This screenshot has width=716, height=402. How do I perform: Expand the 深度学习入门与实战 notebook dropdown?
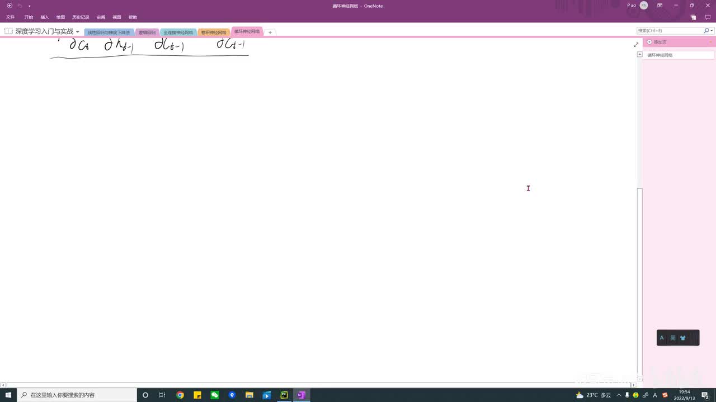pyautogui.click(x=77, y=32)
